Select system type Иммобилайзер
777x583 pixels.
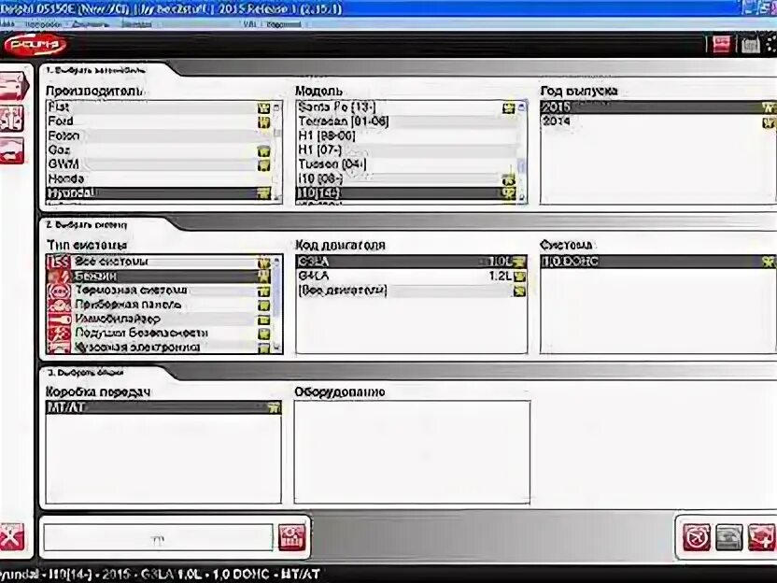159,320
